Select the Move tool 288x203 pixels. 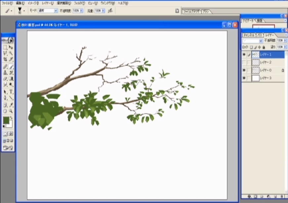tap(11, 47)
